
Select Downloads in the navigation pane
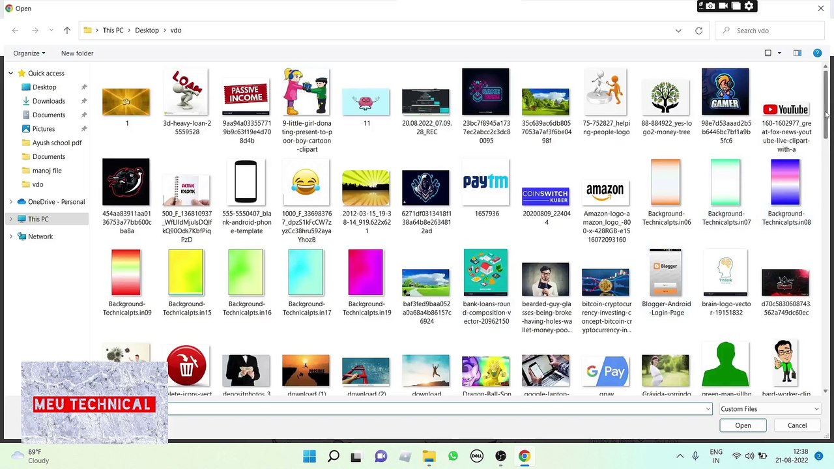click(49, 101)
